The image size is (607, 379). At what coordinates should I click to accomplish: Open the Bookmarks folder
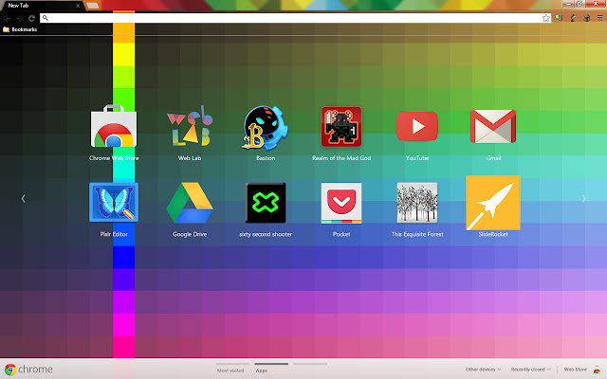tap(20, 29)
